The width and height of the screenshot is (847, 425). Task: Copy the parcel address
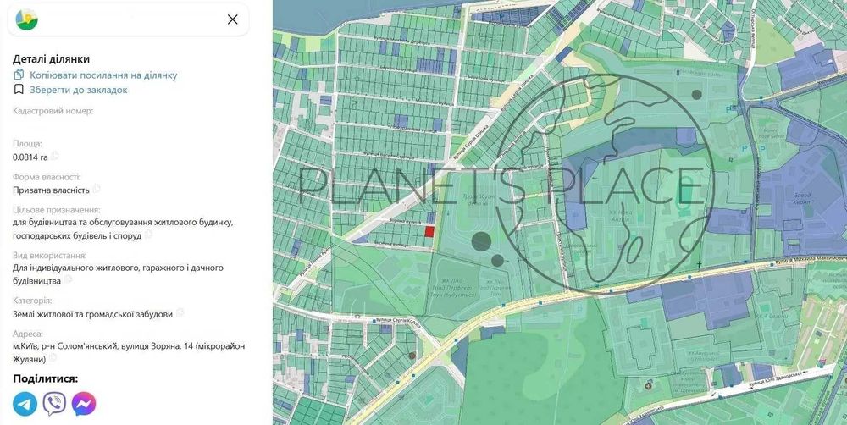tap(53, 357)
